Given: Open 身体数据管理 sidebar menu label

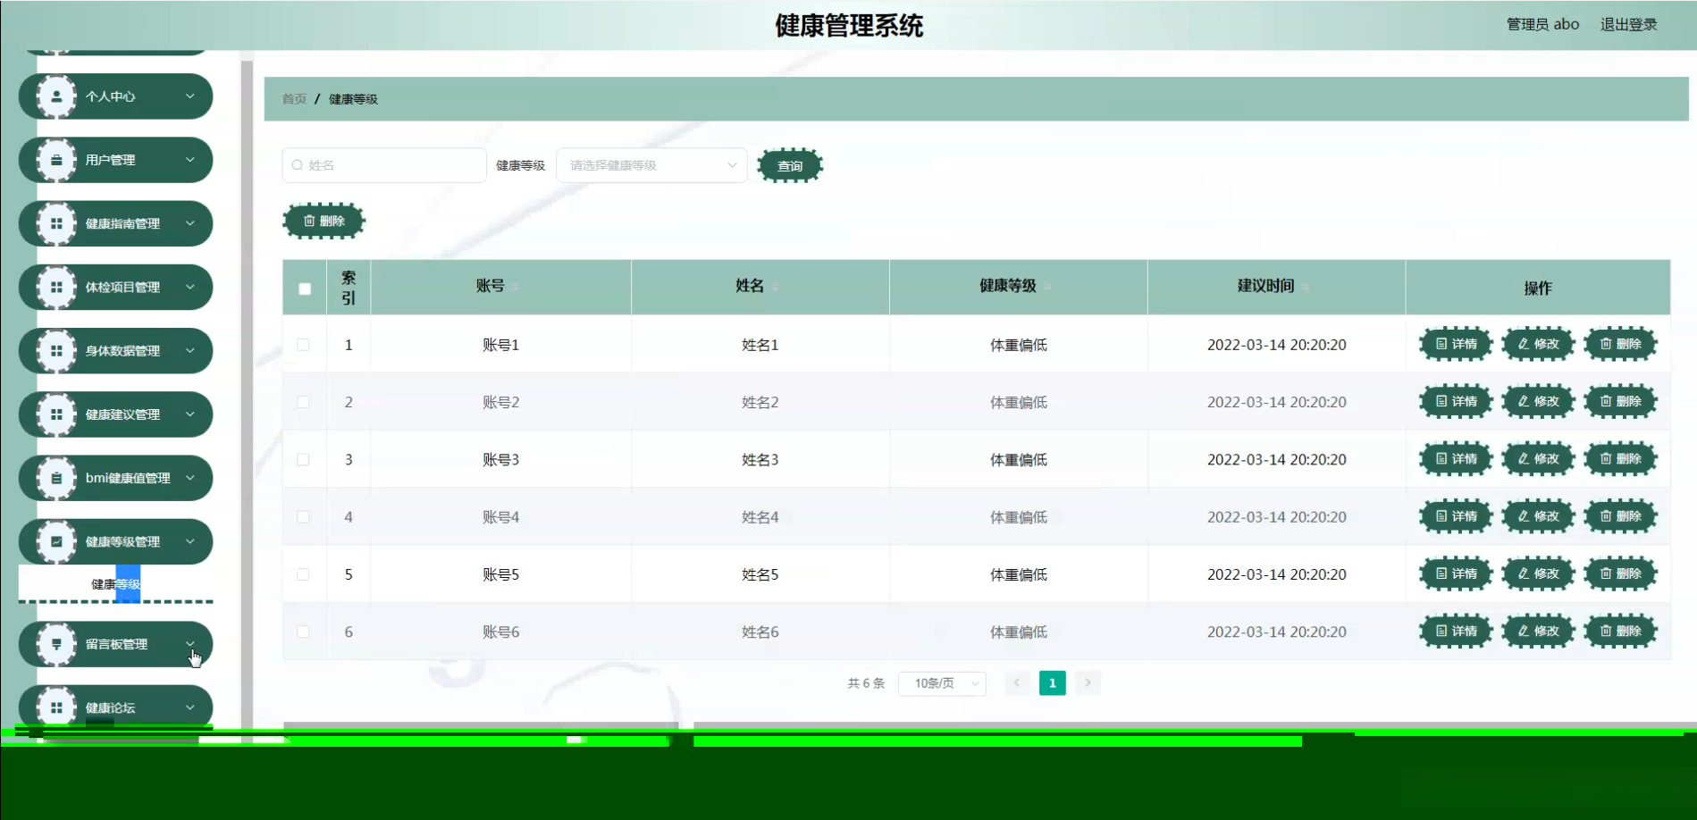Looking at the screenshot, I should tap(122, 351).
